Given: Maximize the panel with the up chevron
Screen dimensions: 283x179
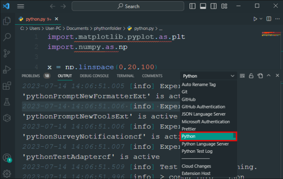Looking at the screenshot, I should click(269, 75).
